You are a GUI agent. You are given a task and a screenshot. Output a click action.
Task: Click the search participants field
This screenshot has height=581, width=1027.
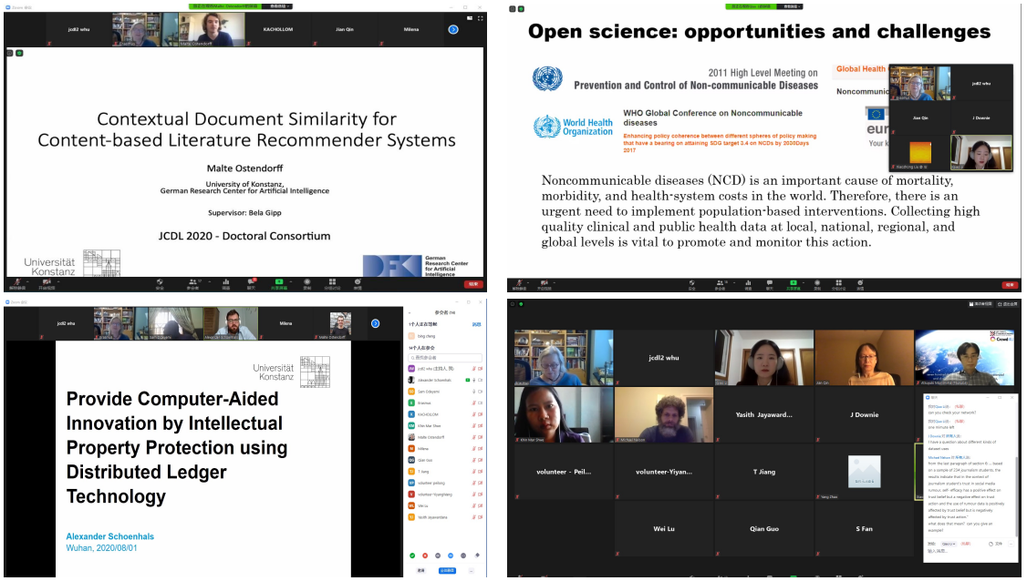click(x=445, y=358)
